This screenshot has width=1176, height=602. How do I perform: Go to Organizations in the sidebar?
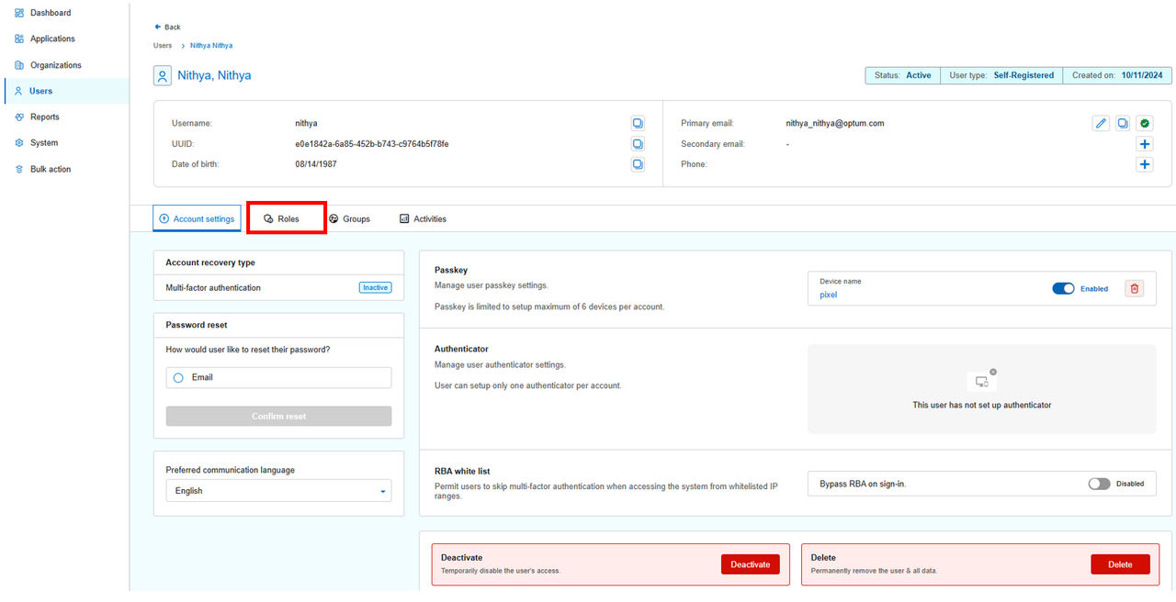pyautogui.click(x=55, y=65)
